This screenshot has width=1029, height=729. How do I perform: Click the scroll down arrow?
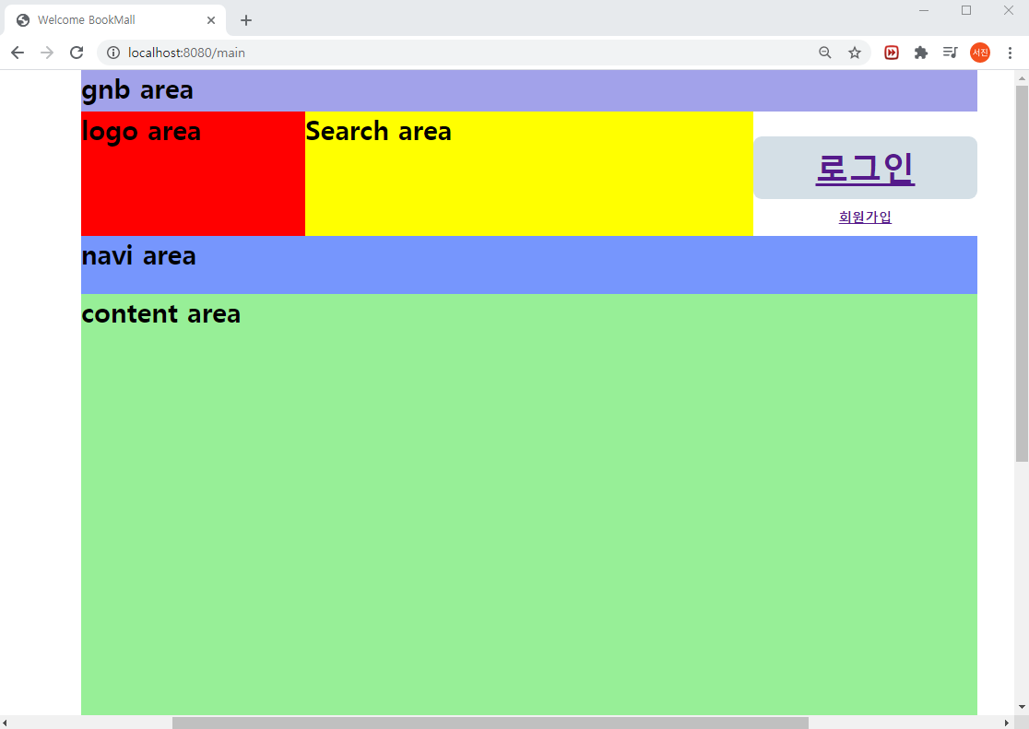click(1022, 708)
